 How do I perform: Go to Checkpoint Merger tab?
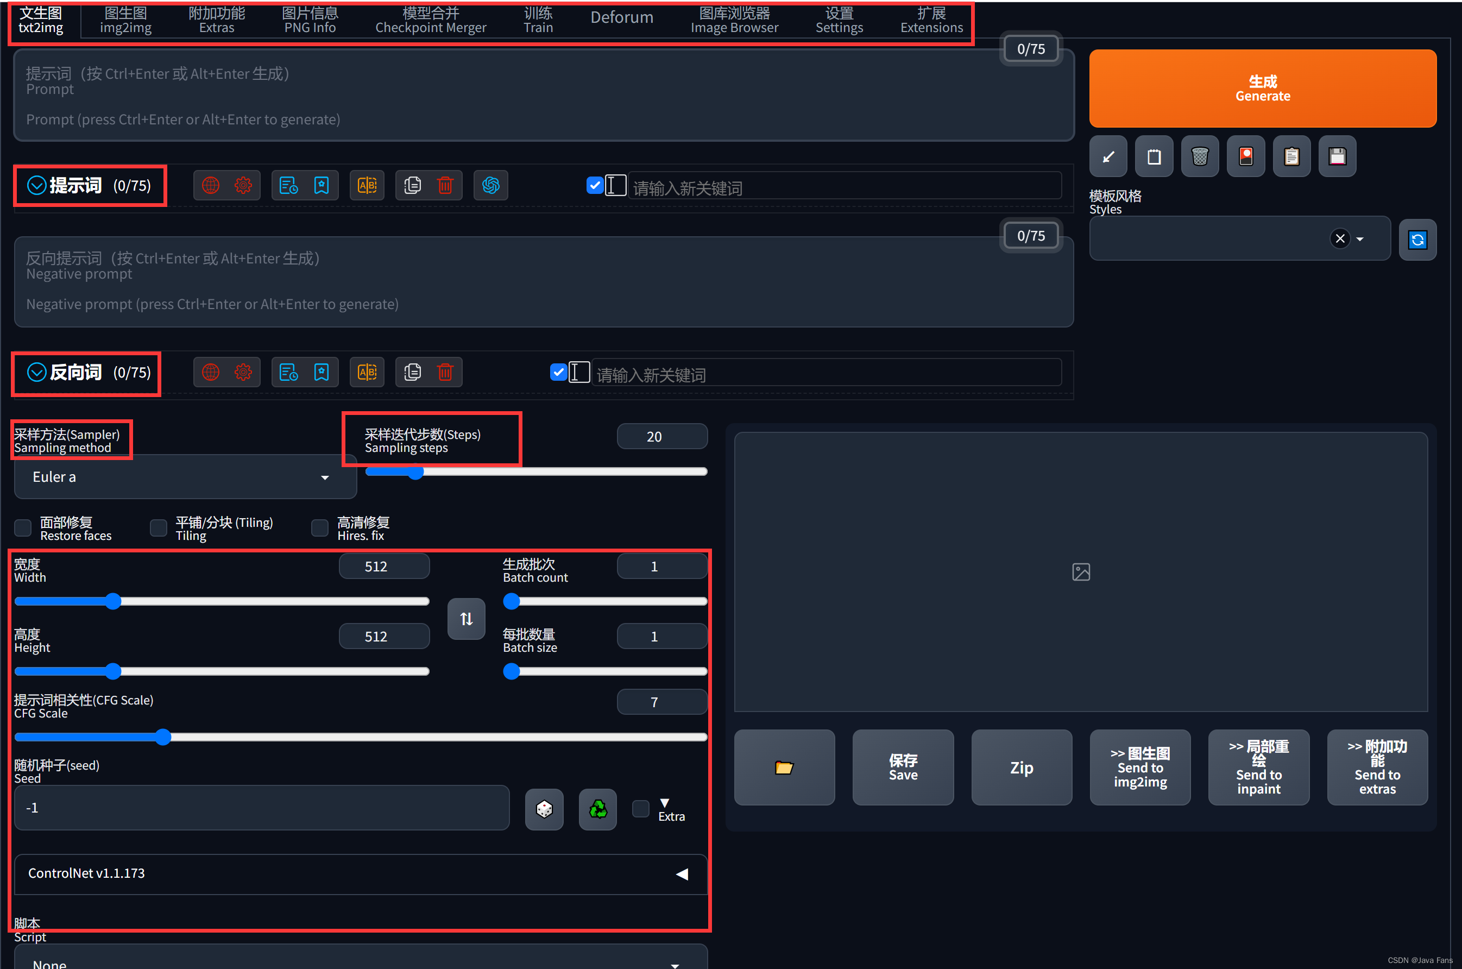tap(431, 21)
